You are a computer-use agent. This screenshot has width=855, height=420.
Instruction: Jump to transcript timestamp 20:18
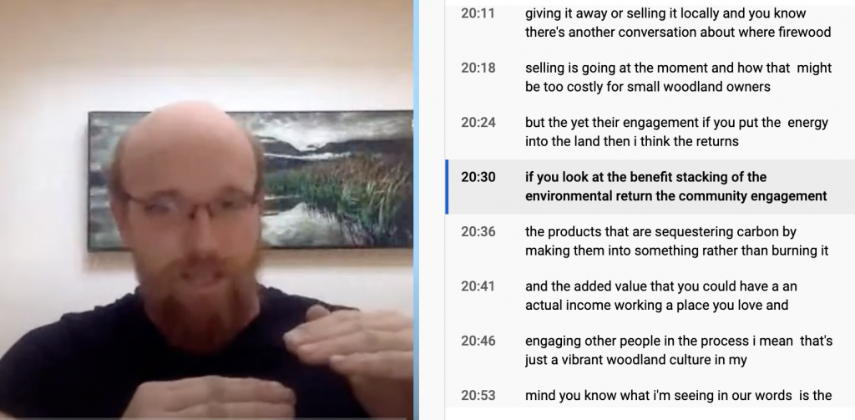pos(478,68)
